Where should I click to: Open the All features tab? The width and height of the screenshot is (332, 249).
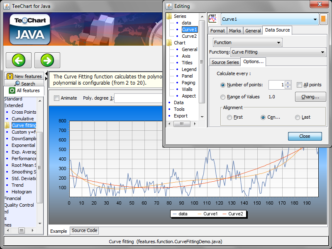coord(24,90)
